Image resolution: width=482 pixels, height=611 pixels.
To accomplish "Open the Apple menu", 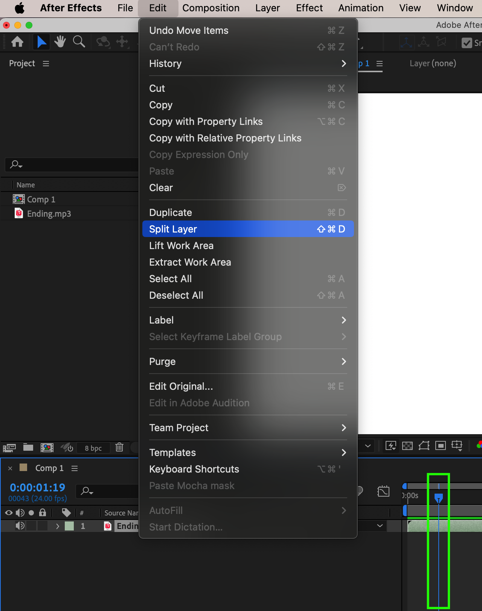I will pyautogui.click(x=20, y=8).
